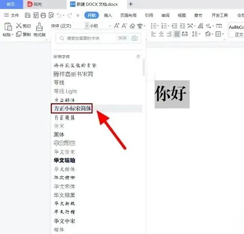The width and height of the screenshot is (244, 234).
Task: Expand the Paste (粘贴) dropdown arrow
Action: [x=13, y=35]
